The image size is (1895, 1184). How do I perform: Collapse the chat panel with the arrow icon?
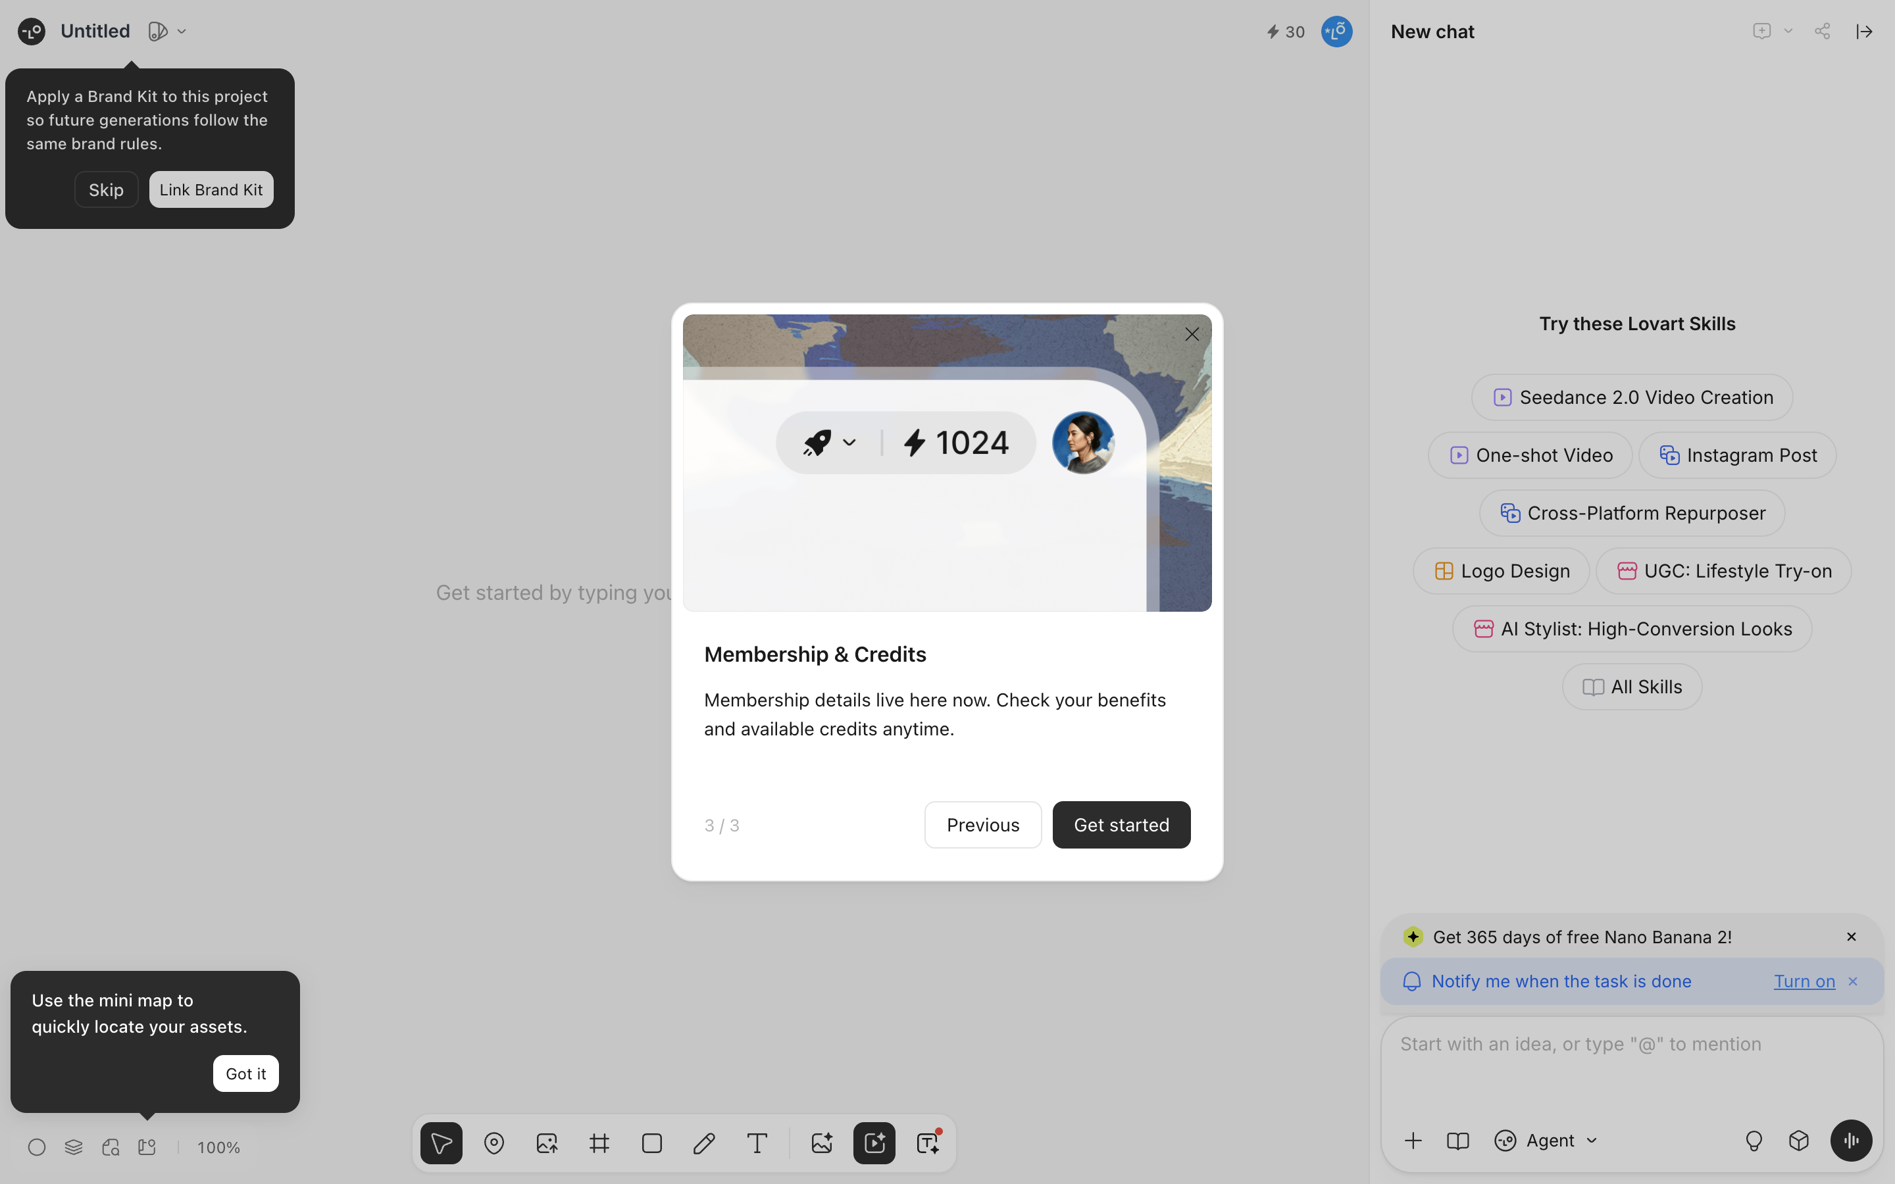click(1865, 32)
